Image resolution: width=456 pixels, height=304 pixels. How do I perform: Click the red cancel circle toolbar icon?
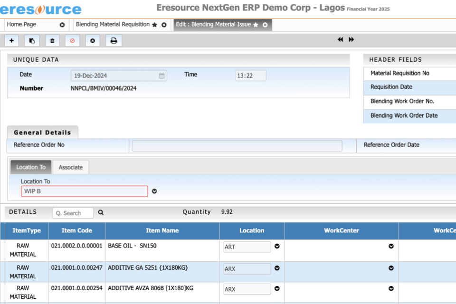72,41
